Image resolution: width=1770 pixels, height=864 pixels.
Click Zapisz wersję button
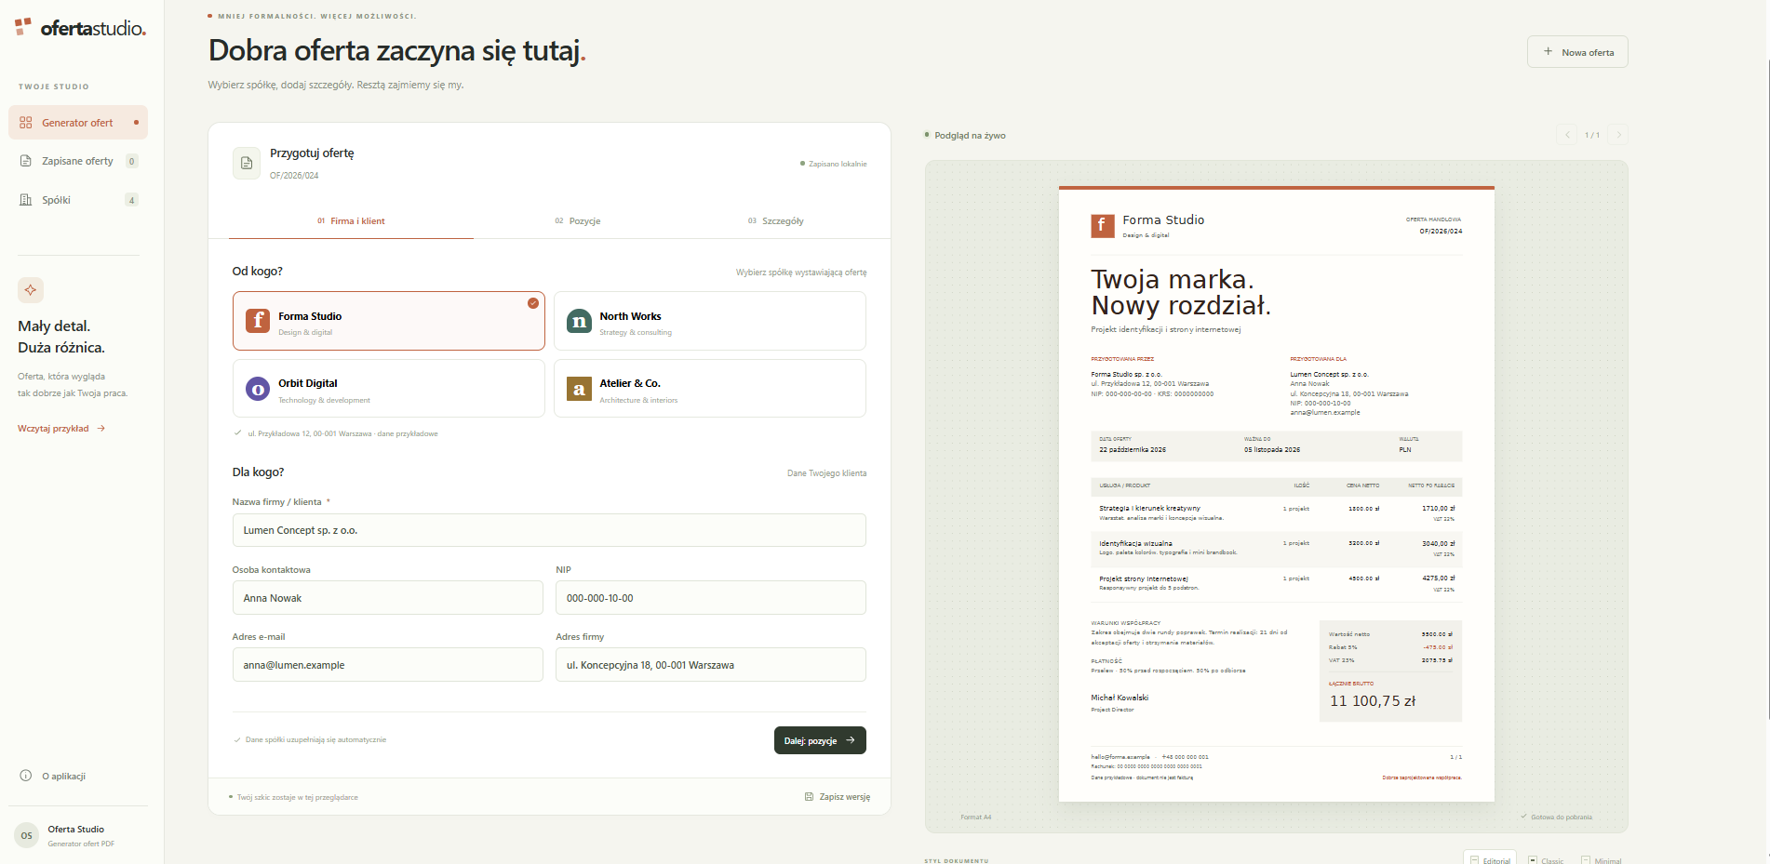tap(838, 797)
